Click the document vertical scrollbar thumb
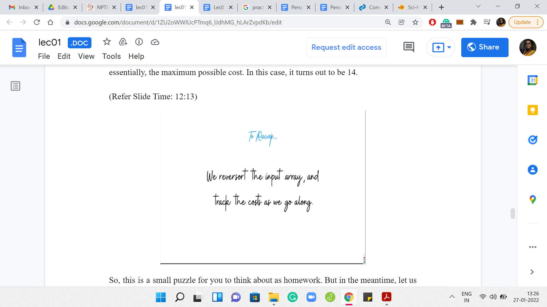Screen dimensions: 547x307 click(513, 213)
